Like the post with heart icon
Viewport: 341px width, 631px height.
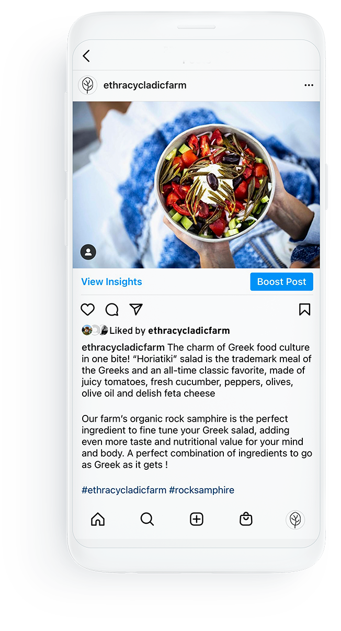(88, 310)
